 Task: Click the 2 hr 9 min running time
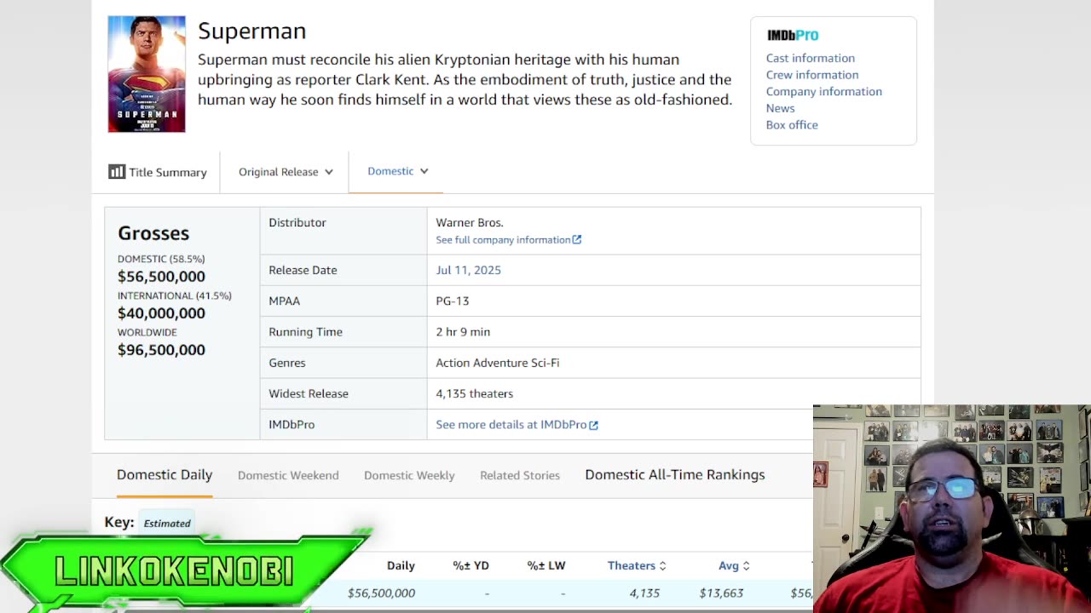point(463,332)
